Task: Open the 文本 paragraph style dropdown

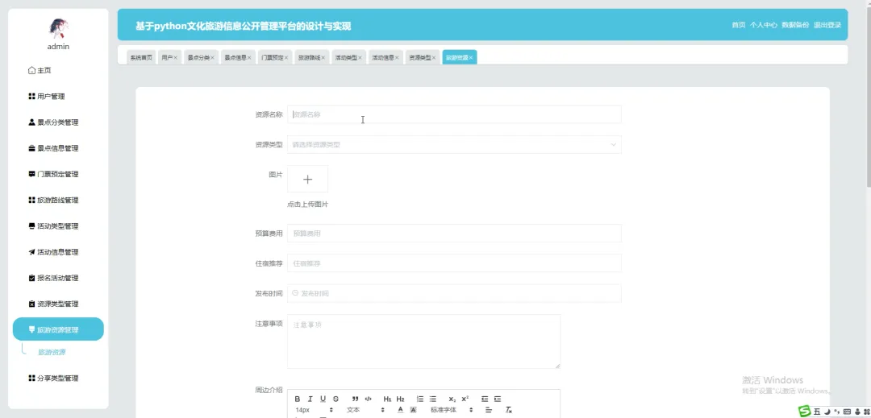Action: click(x=365, y=410)
